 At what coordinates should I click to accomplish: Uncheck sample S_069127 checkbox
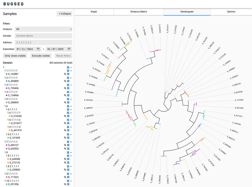coord(68,145)
